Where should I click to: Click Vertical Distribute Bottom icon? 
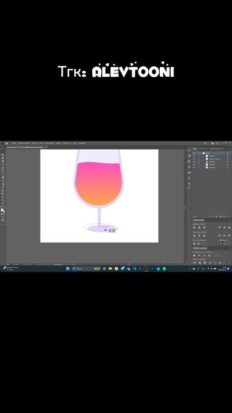204,236
